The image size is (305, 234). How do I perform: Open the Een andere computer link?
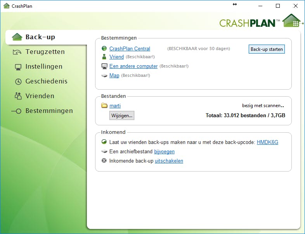133,66
